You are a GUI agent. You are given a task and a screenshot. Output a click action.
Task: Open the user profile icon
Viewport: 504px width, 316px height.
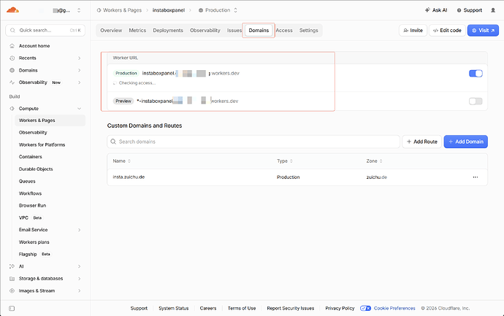click(493, 10)
